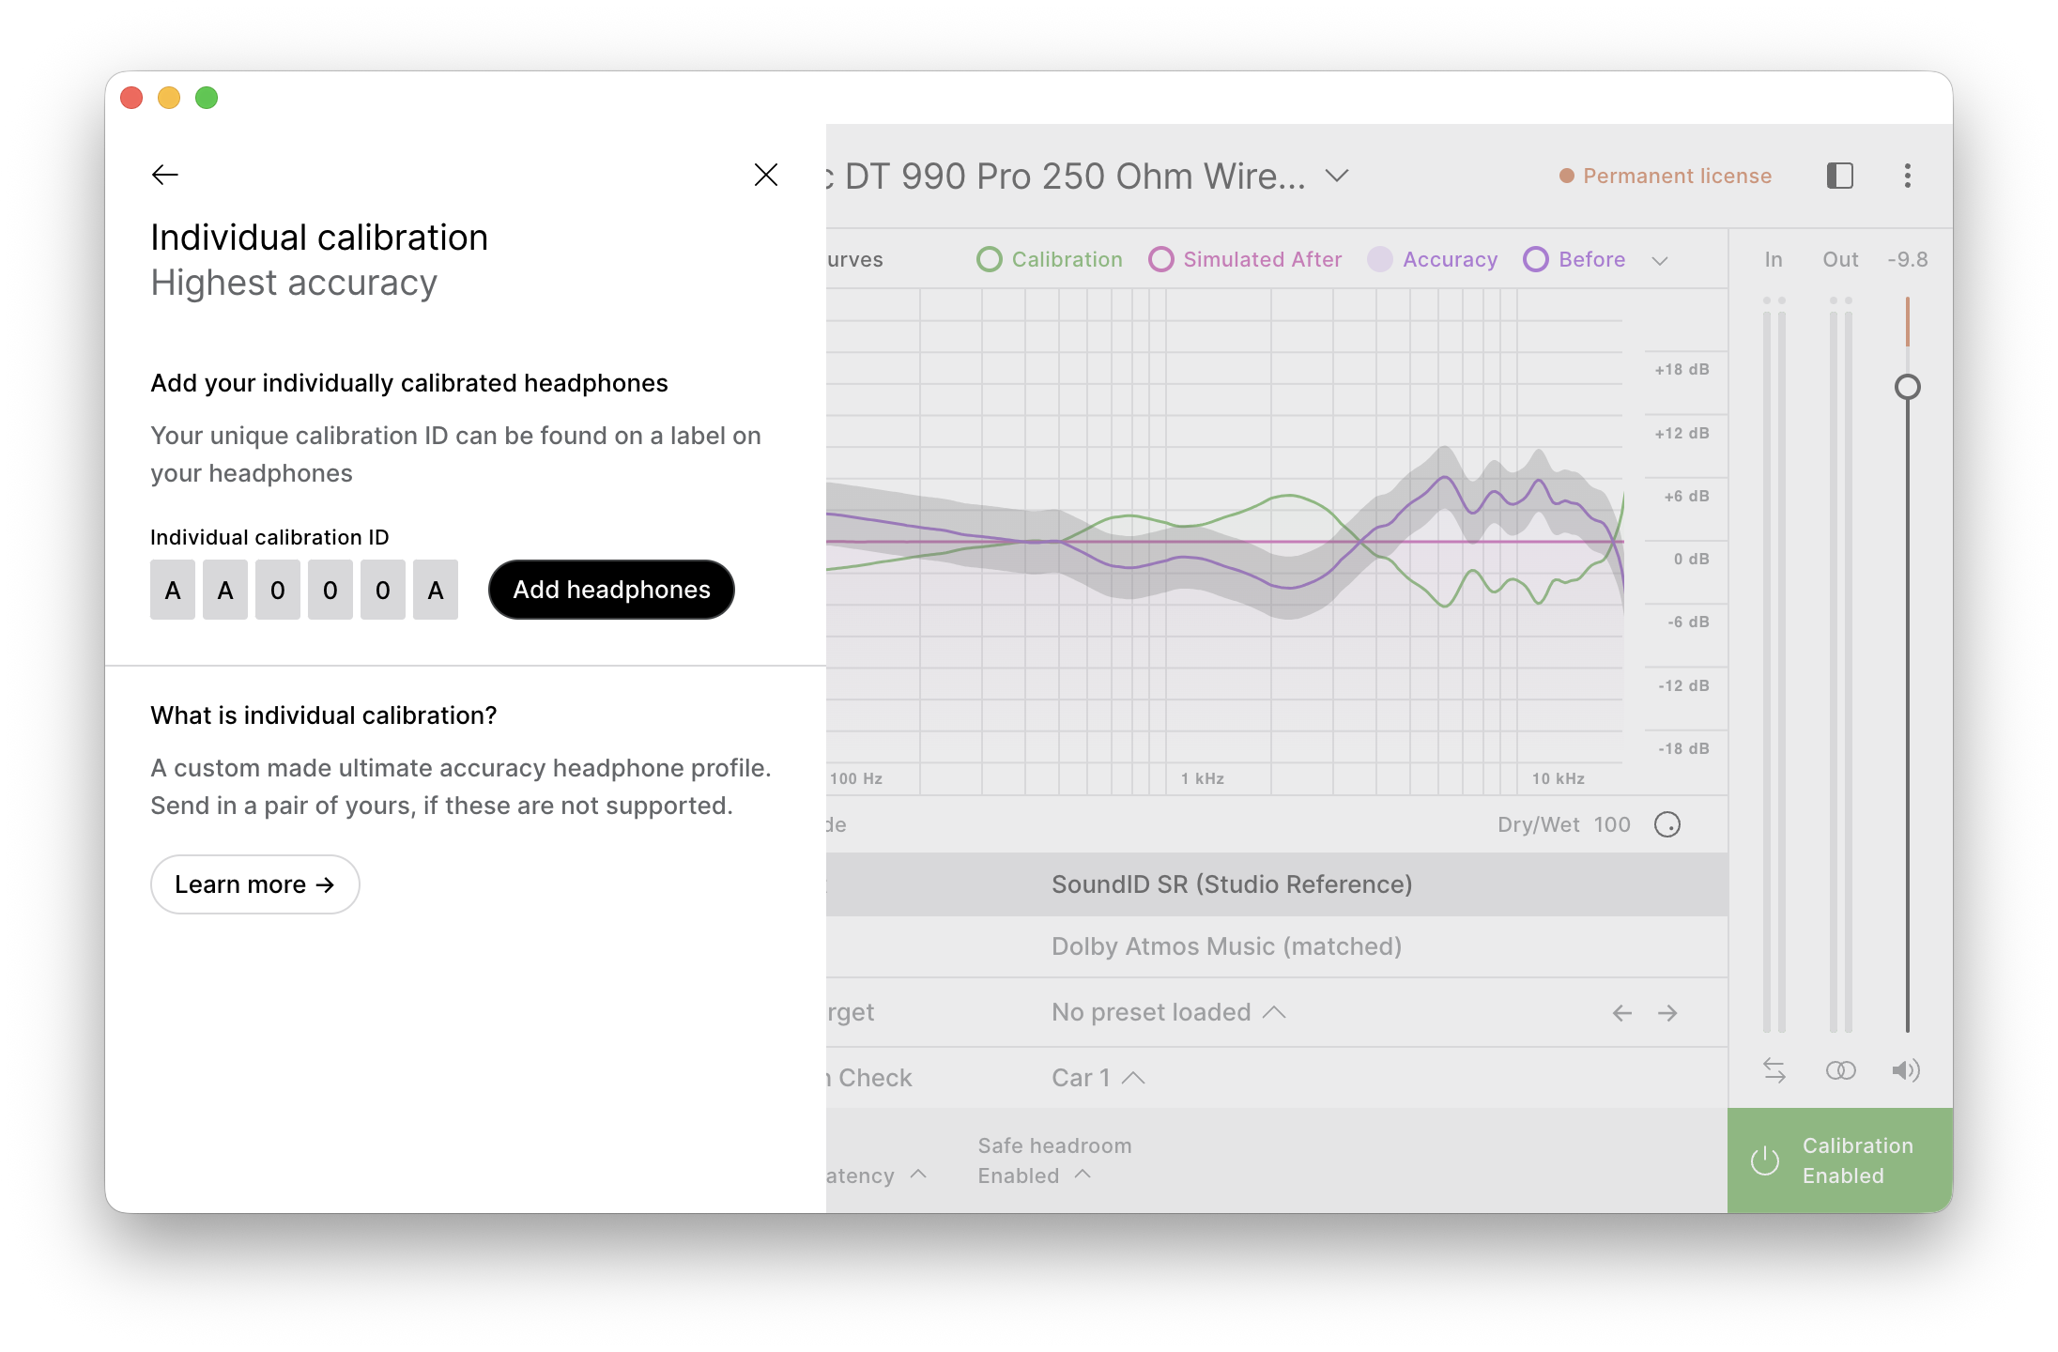Select SoundID SR (Studio Reference) mode
This screenshot has width=2058, height=1352.
click(x=1277, y=884)
